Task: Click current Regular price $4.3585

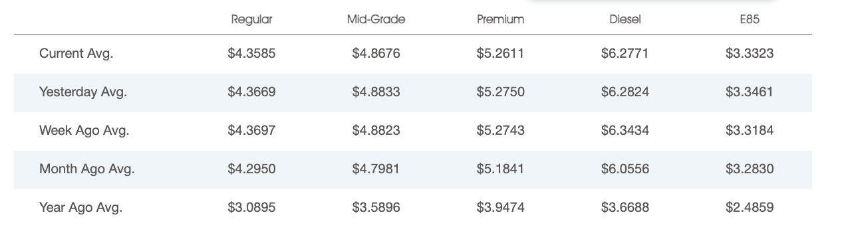Action: (251, 54)
